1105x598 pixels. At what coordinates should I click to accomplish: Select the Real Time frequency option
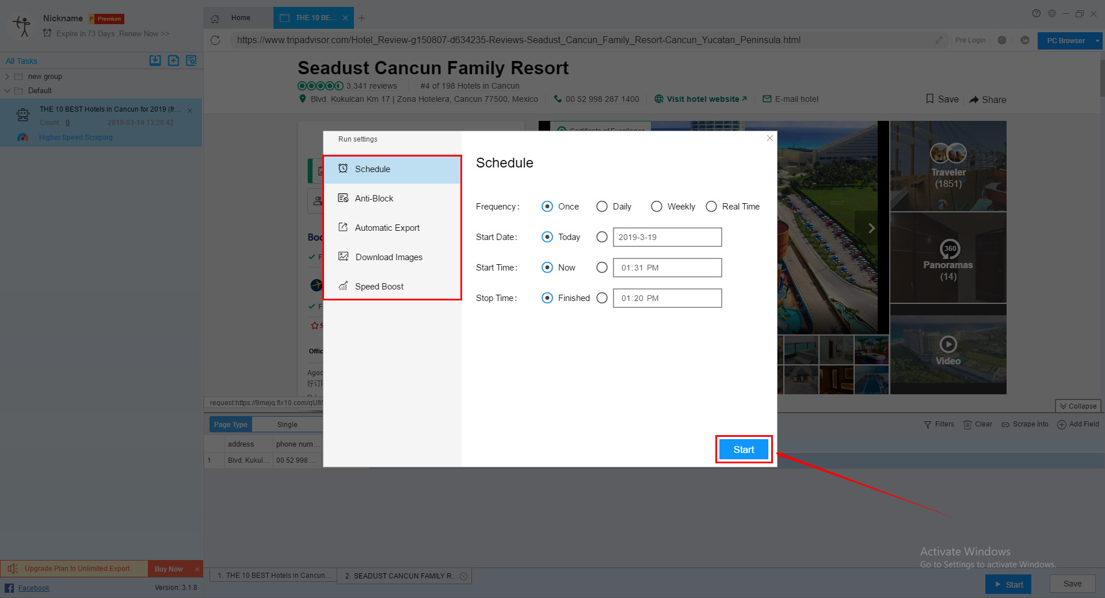click(711, 207)
